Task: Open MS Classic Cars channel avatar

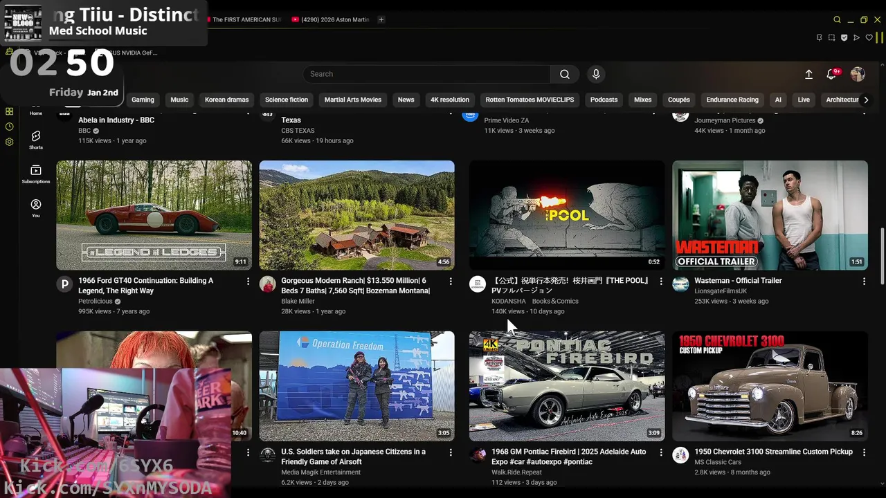Action: point(680,454)
